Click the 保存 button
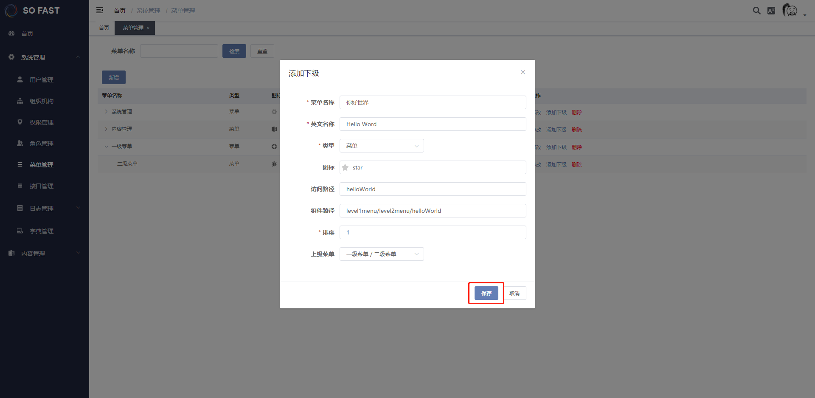 click(486, 293)
